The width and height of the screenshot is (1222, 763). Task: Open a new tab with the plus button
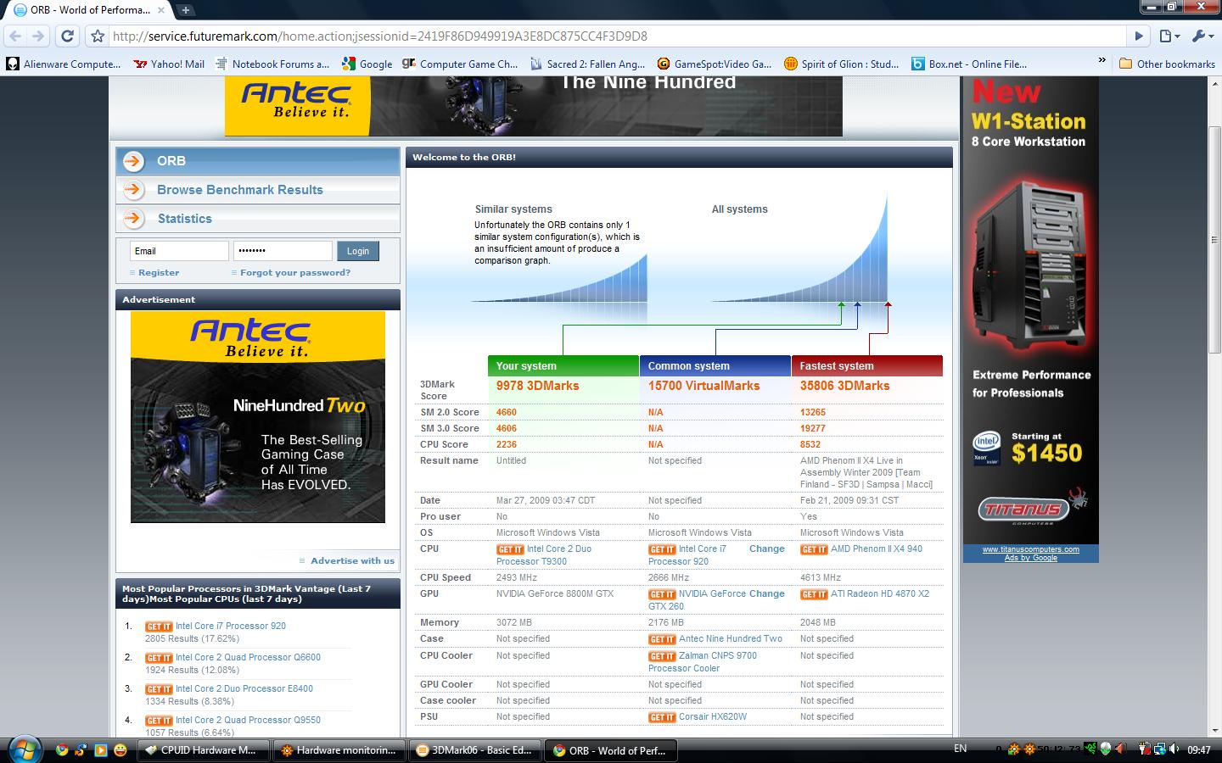(185, 10)
